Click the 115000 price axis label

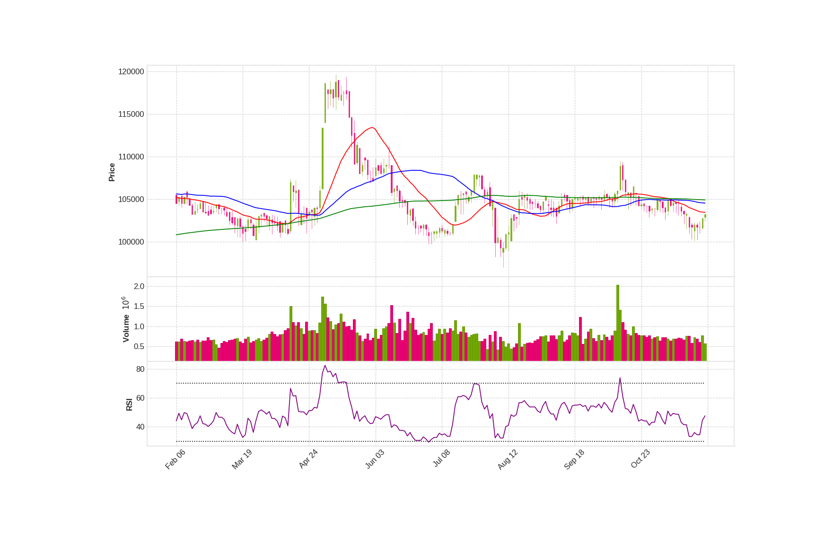click(131, 114)
